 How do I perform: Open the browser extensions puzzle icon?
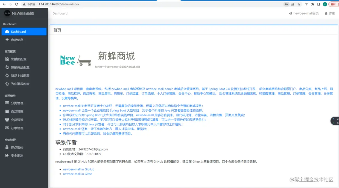point(313,4)
